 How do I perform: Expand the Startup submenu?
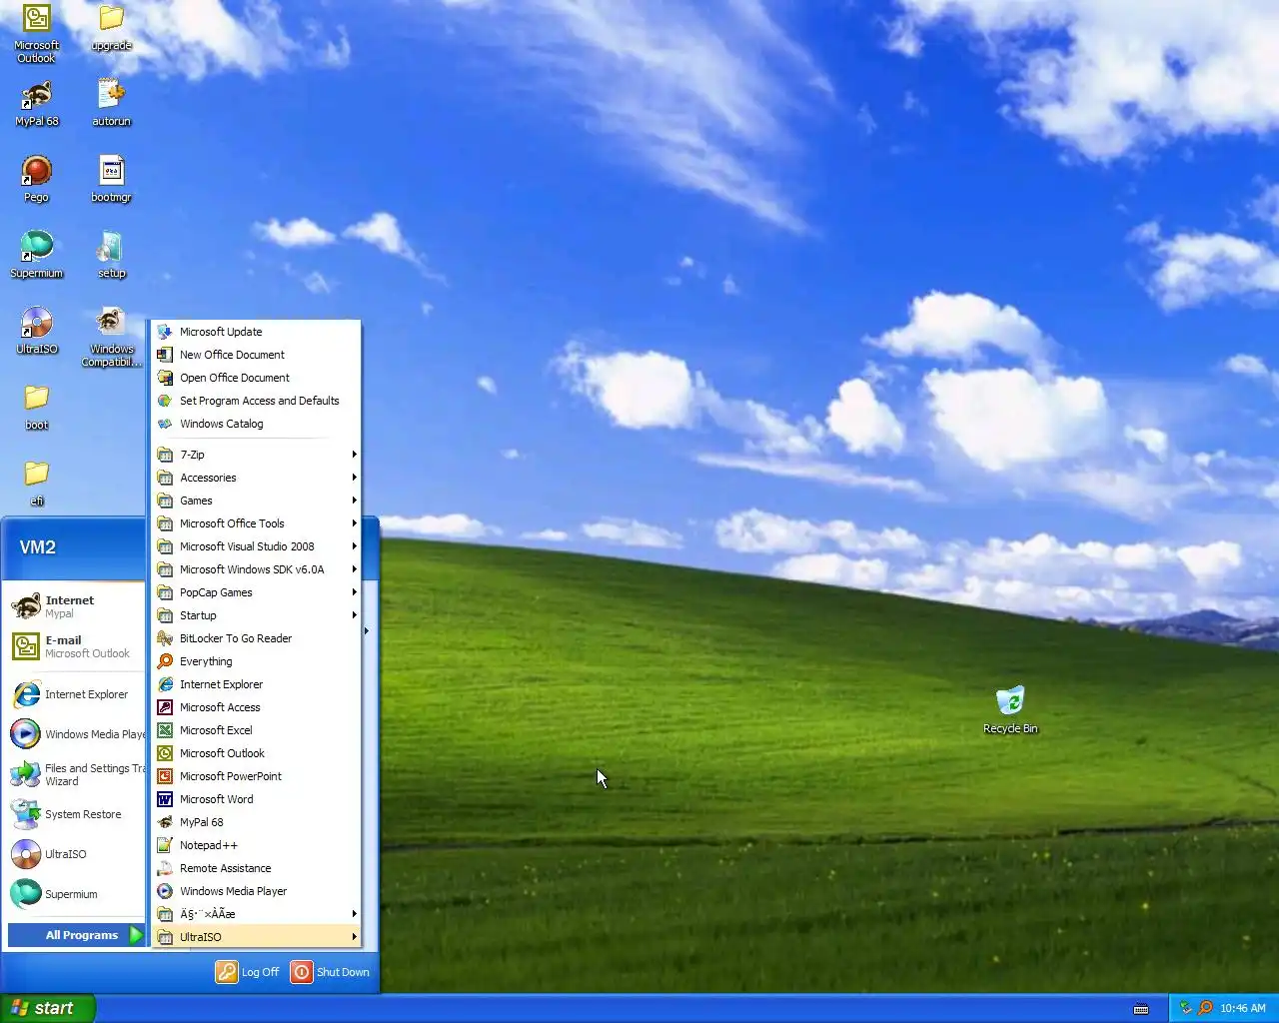(x=256, y=615)
